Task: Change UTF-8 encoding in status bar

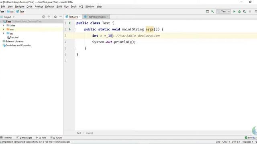Action: [236, 142]
